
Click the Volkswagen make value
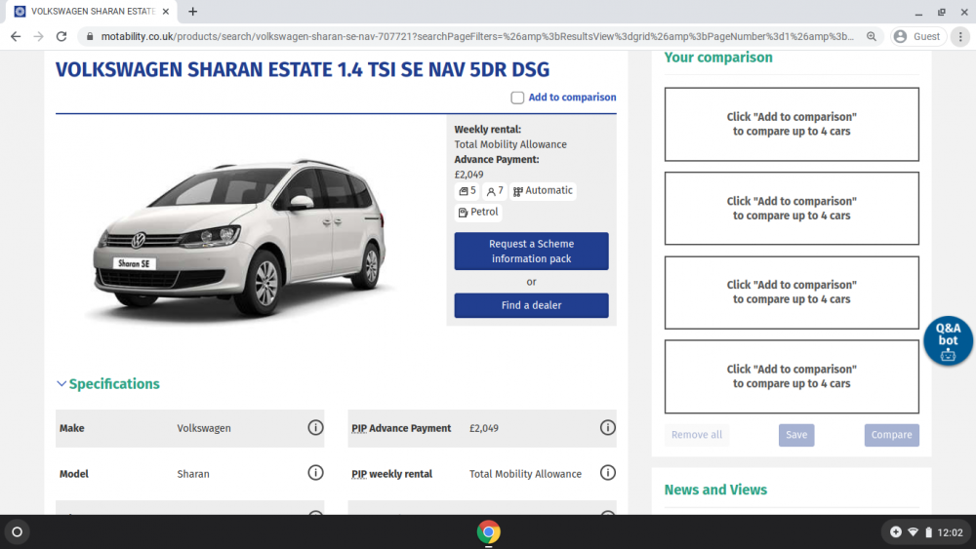tap(204, 428)
